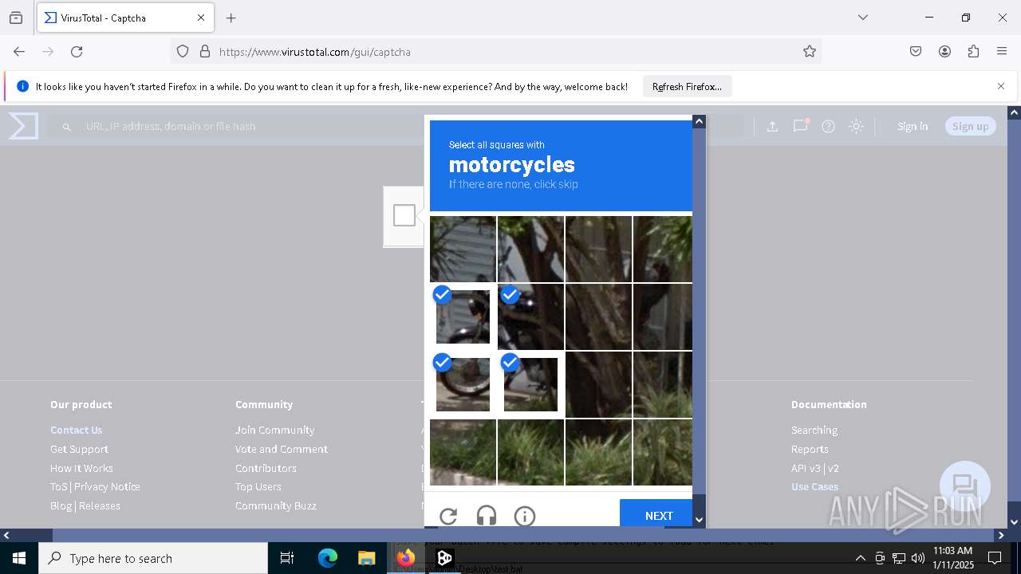Click the Refresh Firefox… button
Image resolution: width=1021 pixels, height=574 pixels.
[687, 87]
